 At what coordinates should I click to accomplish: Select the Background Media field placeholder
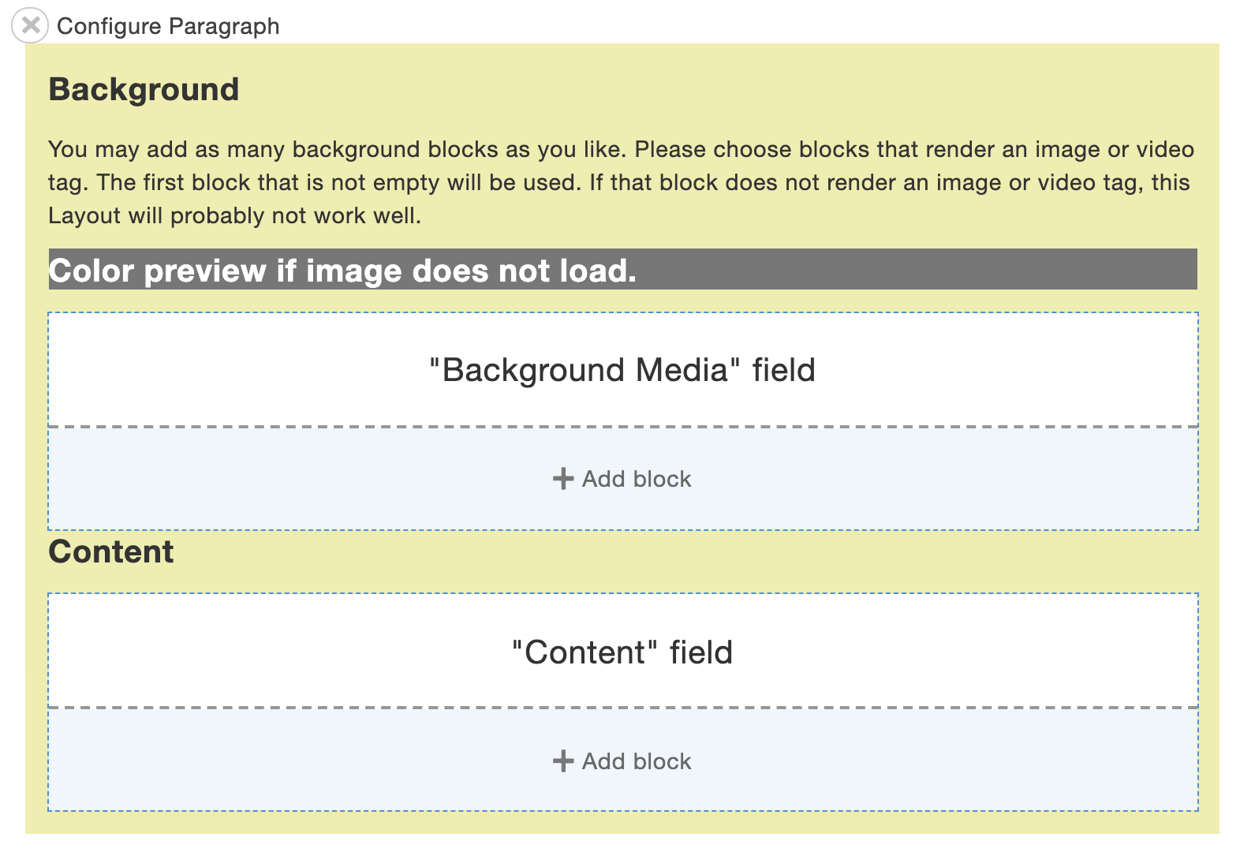(622, 368)
